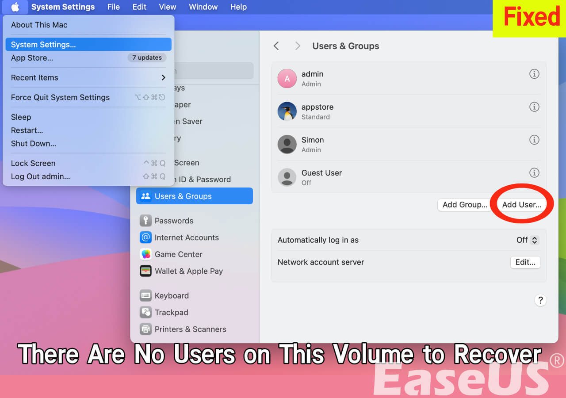The width and height of the screenshot is (566, 398).
Task: Open Keyboard settings in the sidebar
Action: pyautogui.click(x=172, y=295)
